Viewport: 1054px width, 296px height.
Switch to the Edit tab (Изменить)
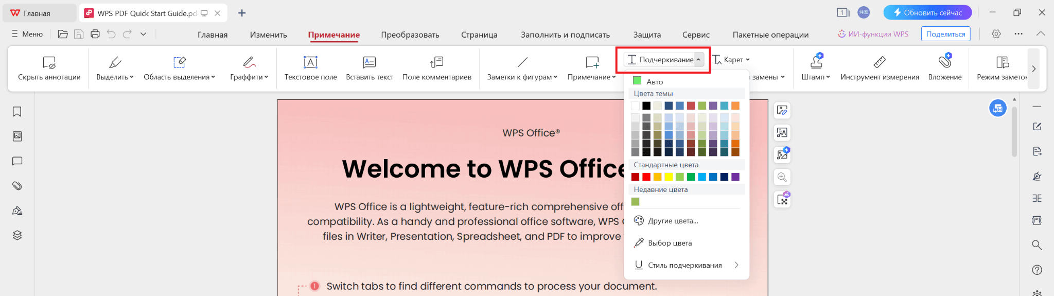point(268,34)
